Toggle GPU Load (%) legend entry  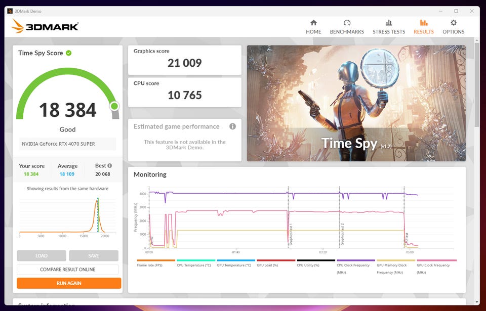click(275, 263)
